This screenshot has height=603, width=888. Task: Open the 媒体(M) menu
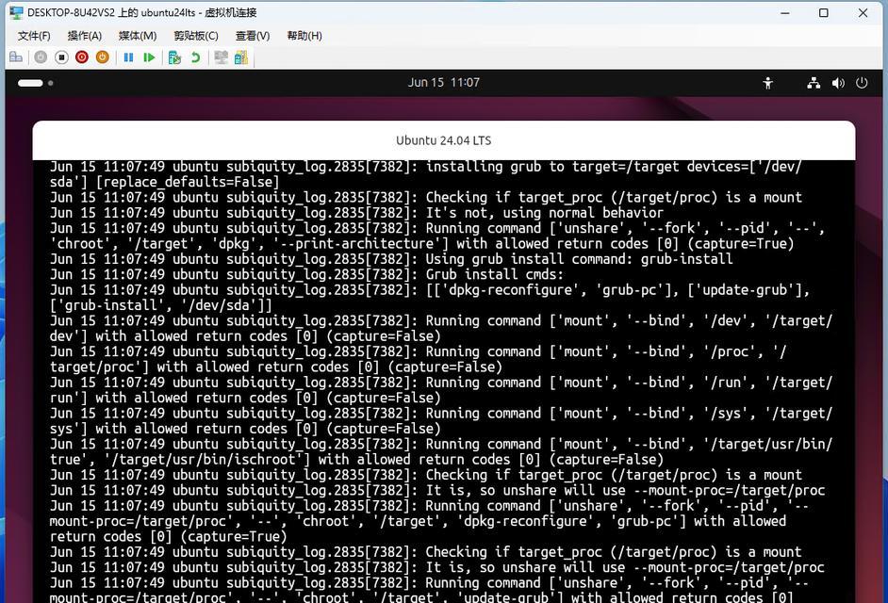pos(137,36)
